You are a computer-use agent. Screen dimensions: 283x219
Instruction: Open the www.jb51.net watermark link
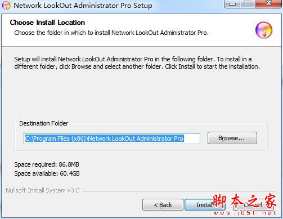click(245, 213)
